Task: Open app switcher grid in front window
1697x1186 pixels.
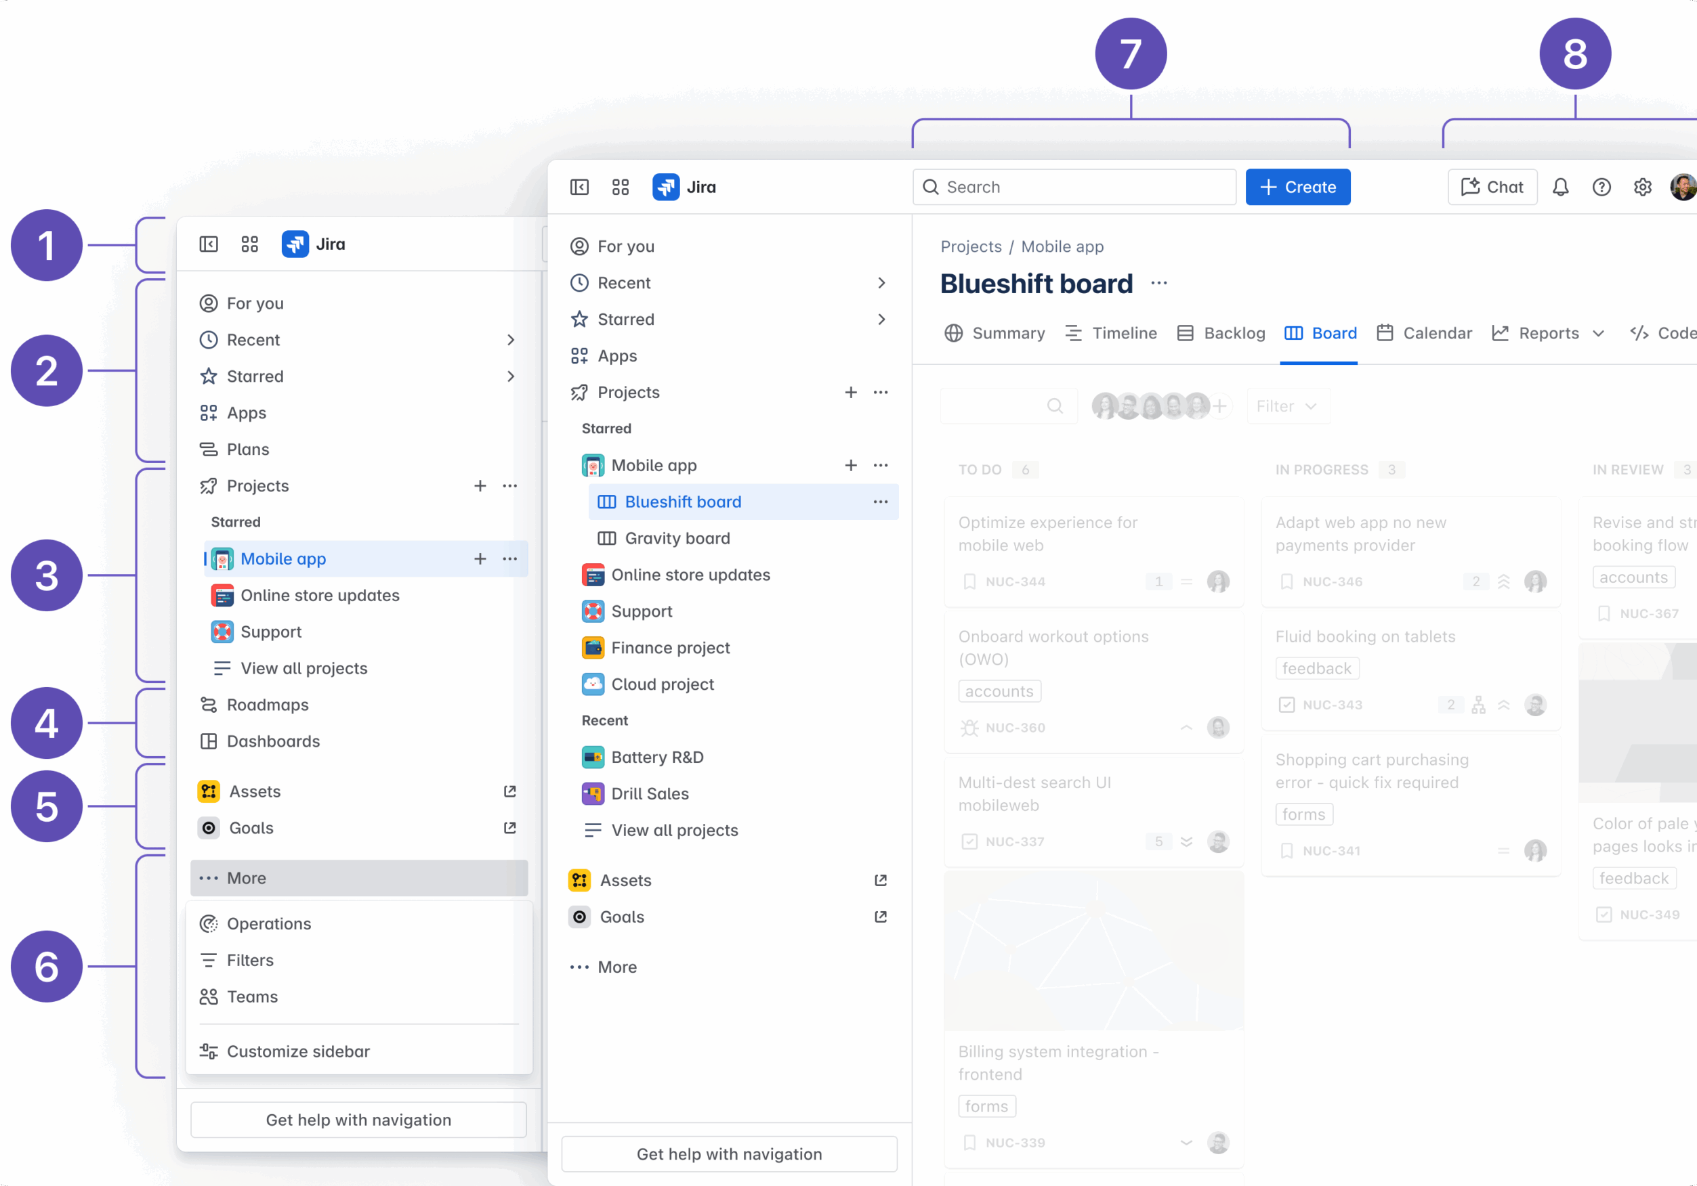Action: click(x=620, y=187)
